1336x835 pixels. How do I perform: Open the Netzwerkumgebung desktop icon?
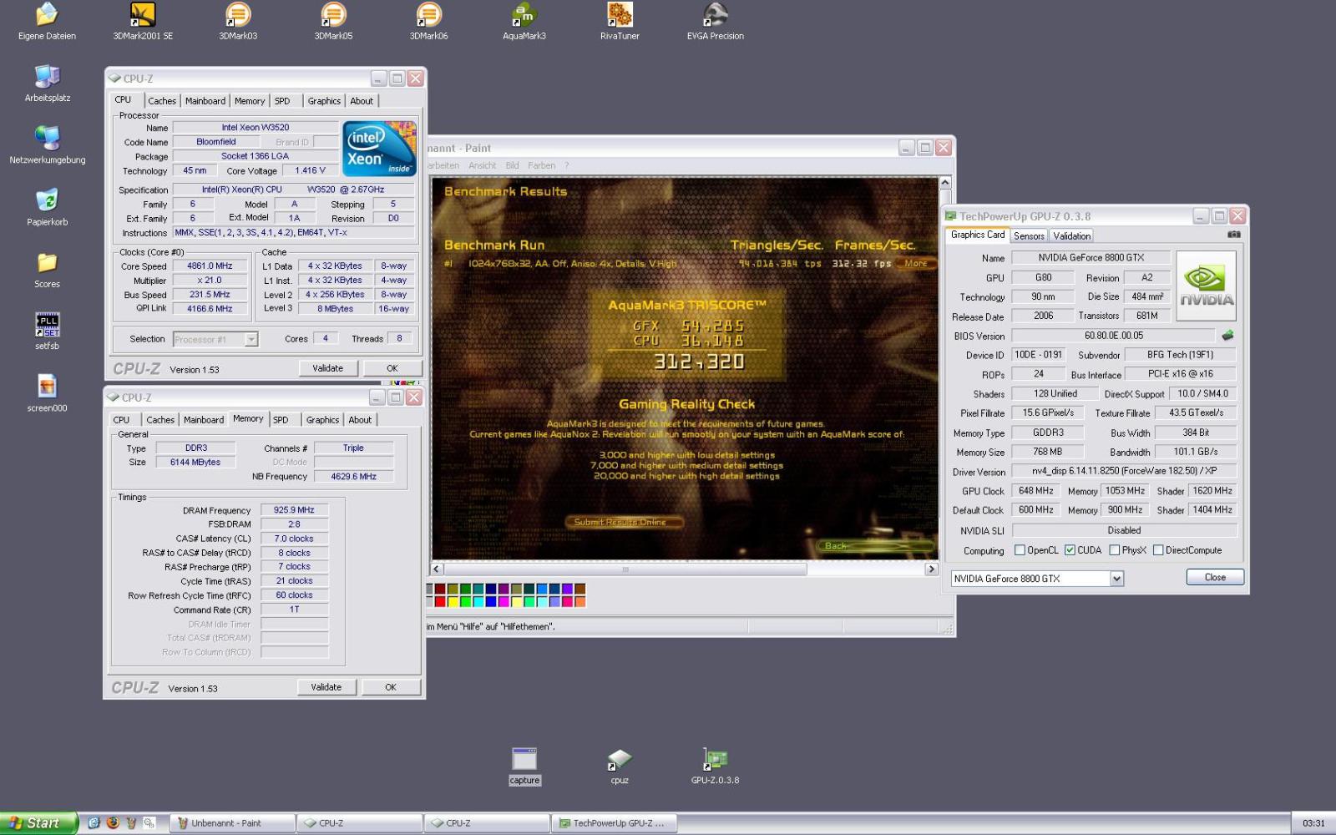[x=47, y=144]
